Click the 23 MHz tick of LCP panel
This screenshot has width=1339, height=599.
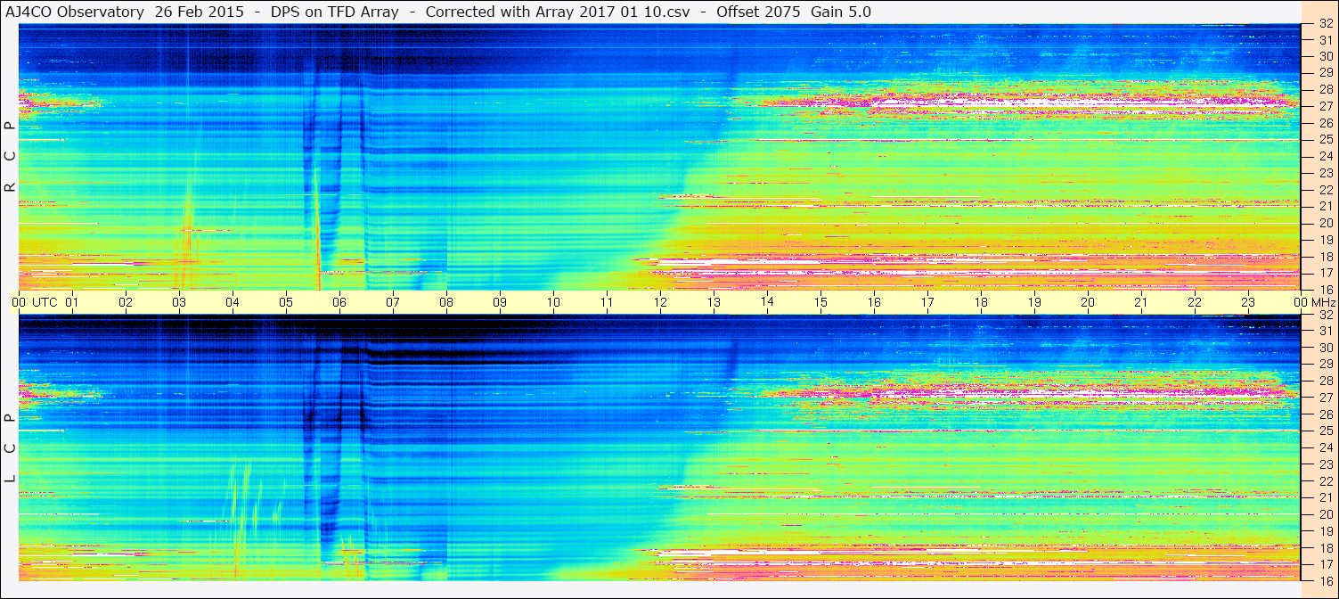click(x=1326, y=464)
